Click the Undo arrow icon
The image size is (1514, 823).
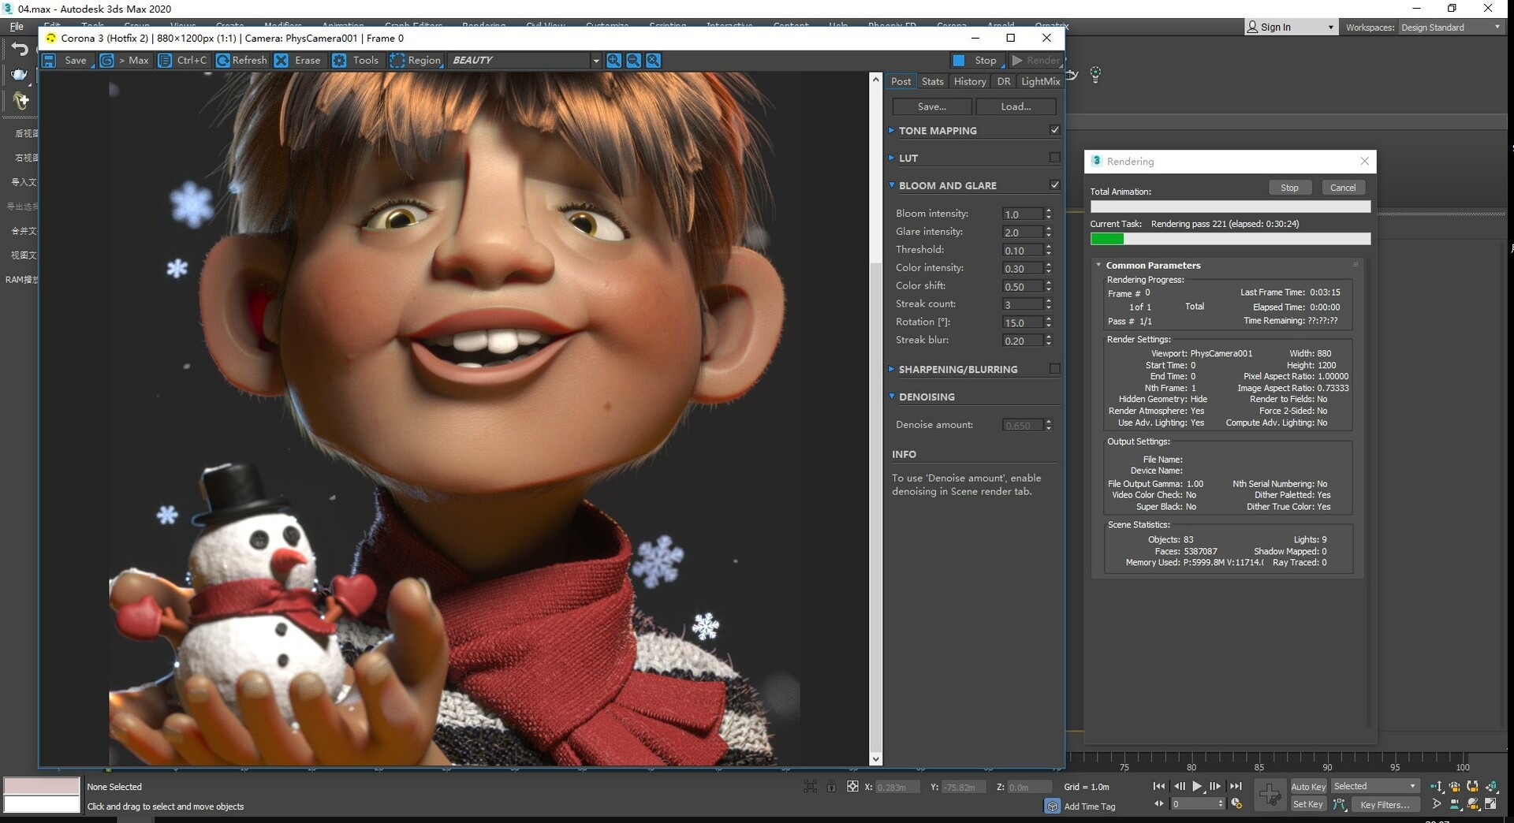pos(20,50)
